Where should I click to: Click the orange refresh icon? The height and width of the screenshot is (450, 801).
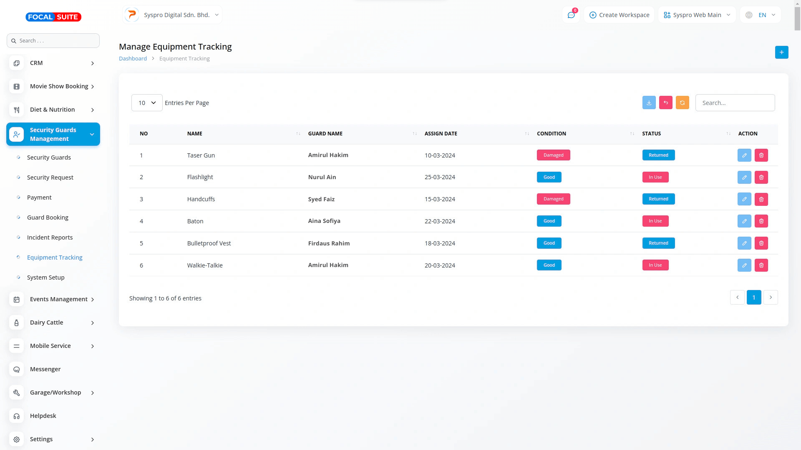pos(682,102)
